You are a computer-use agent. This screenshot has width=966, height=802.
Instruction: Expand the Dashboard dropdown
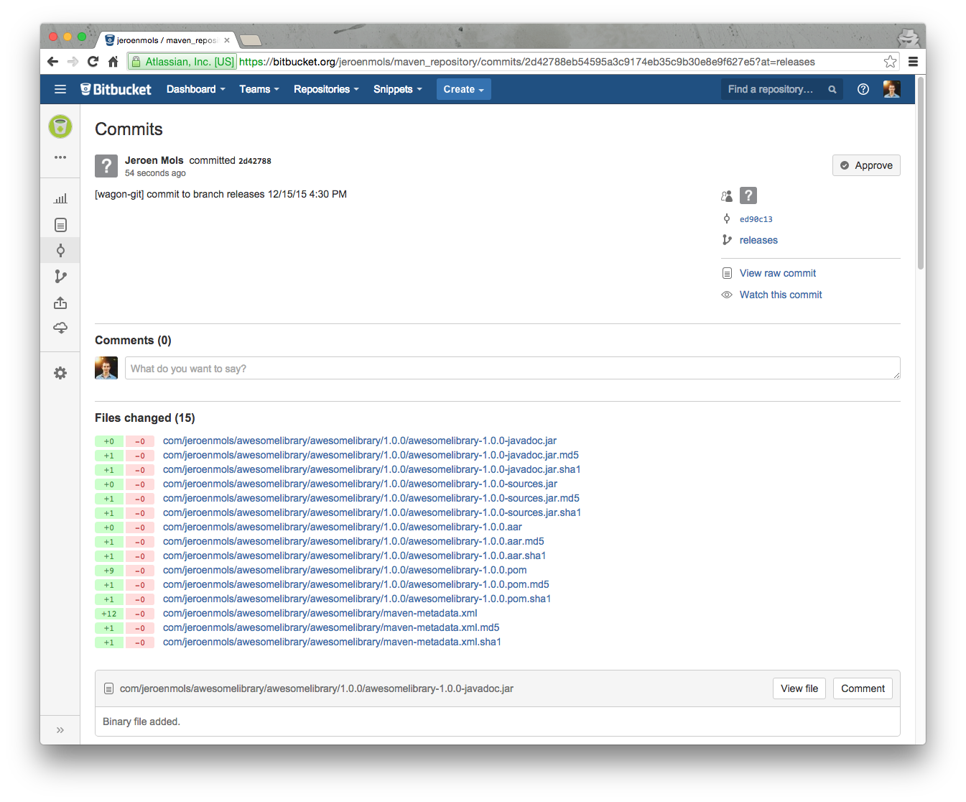[195, 89]
